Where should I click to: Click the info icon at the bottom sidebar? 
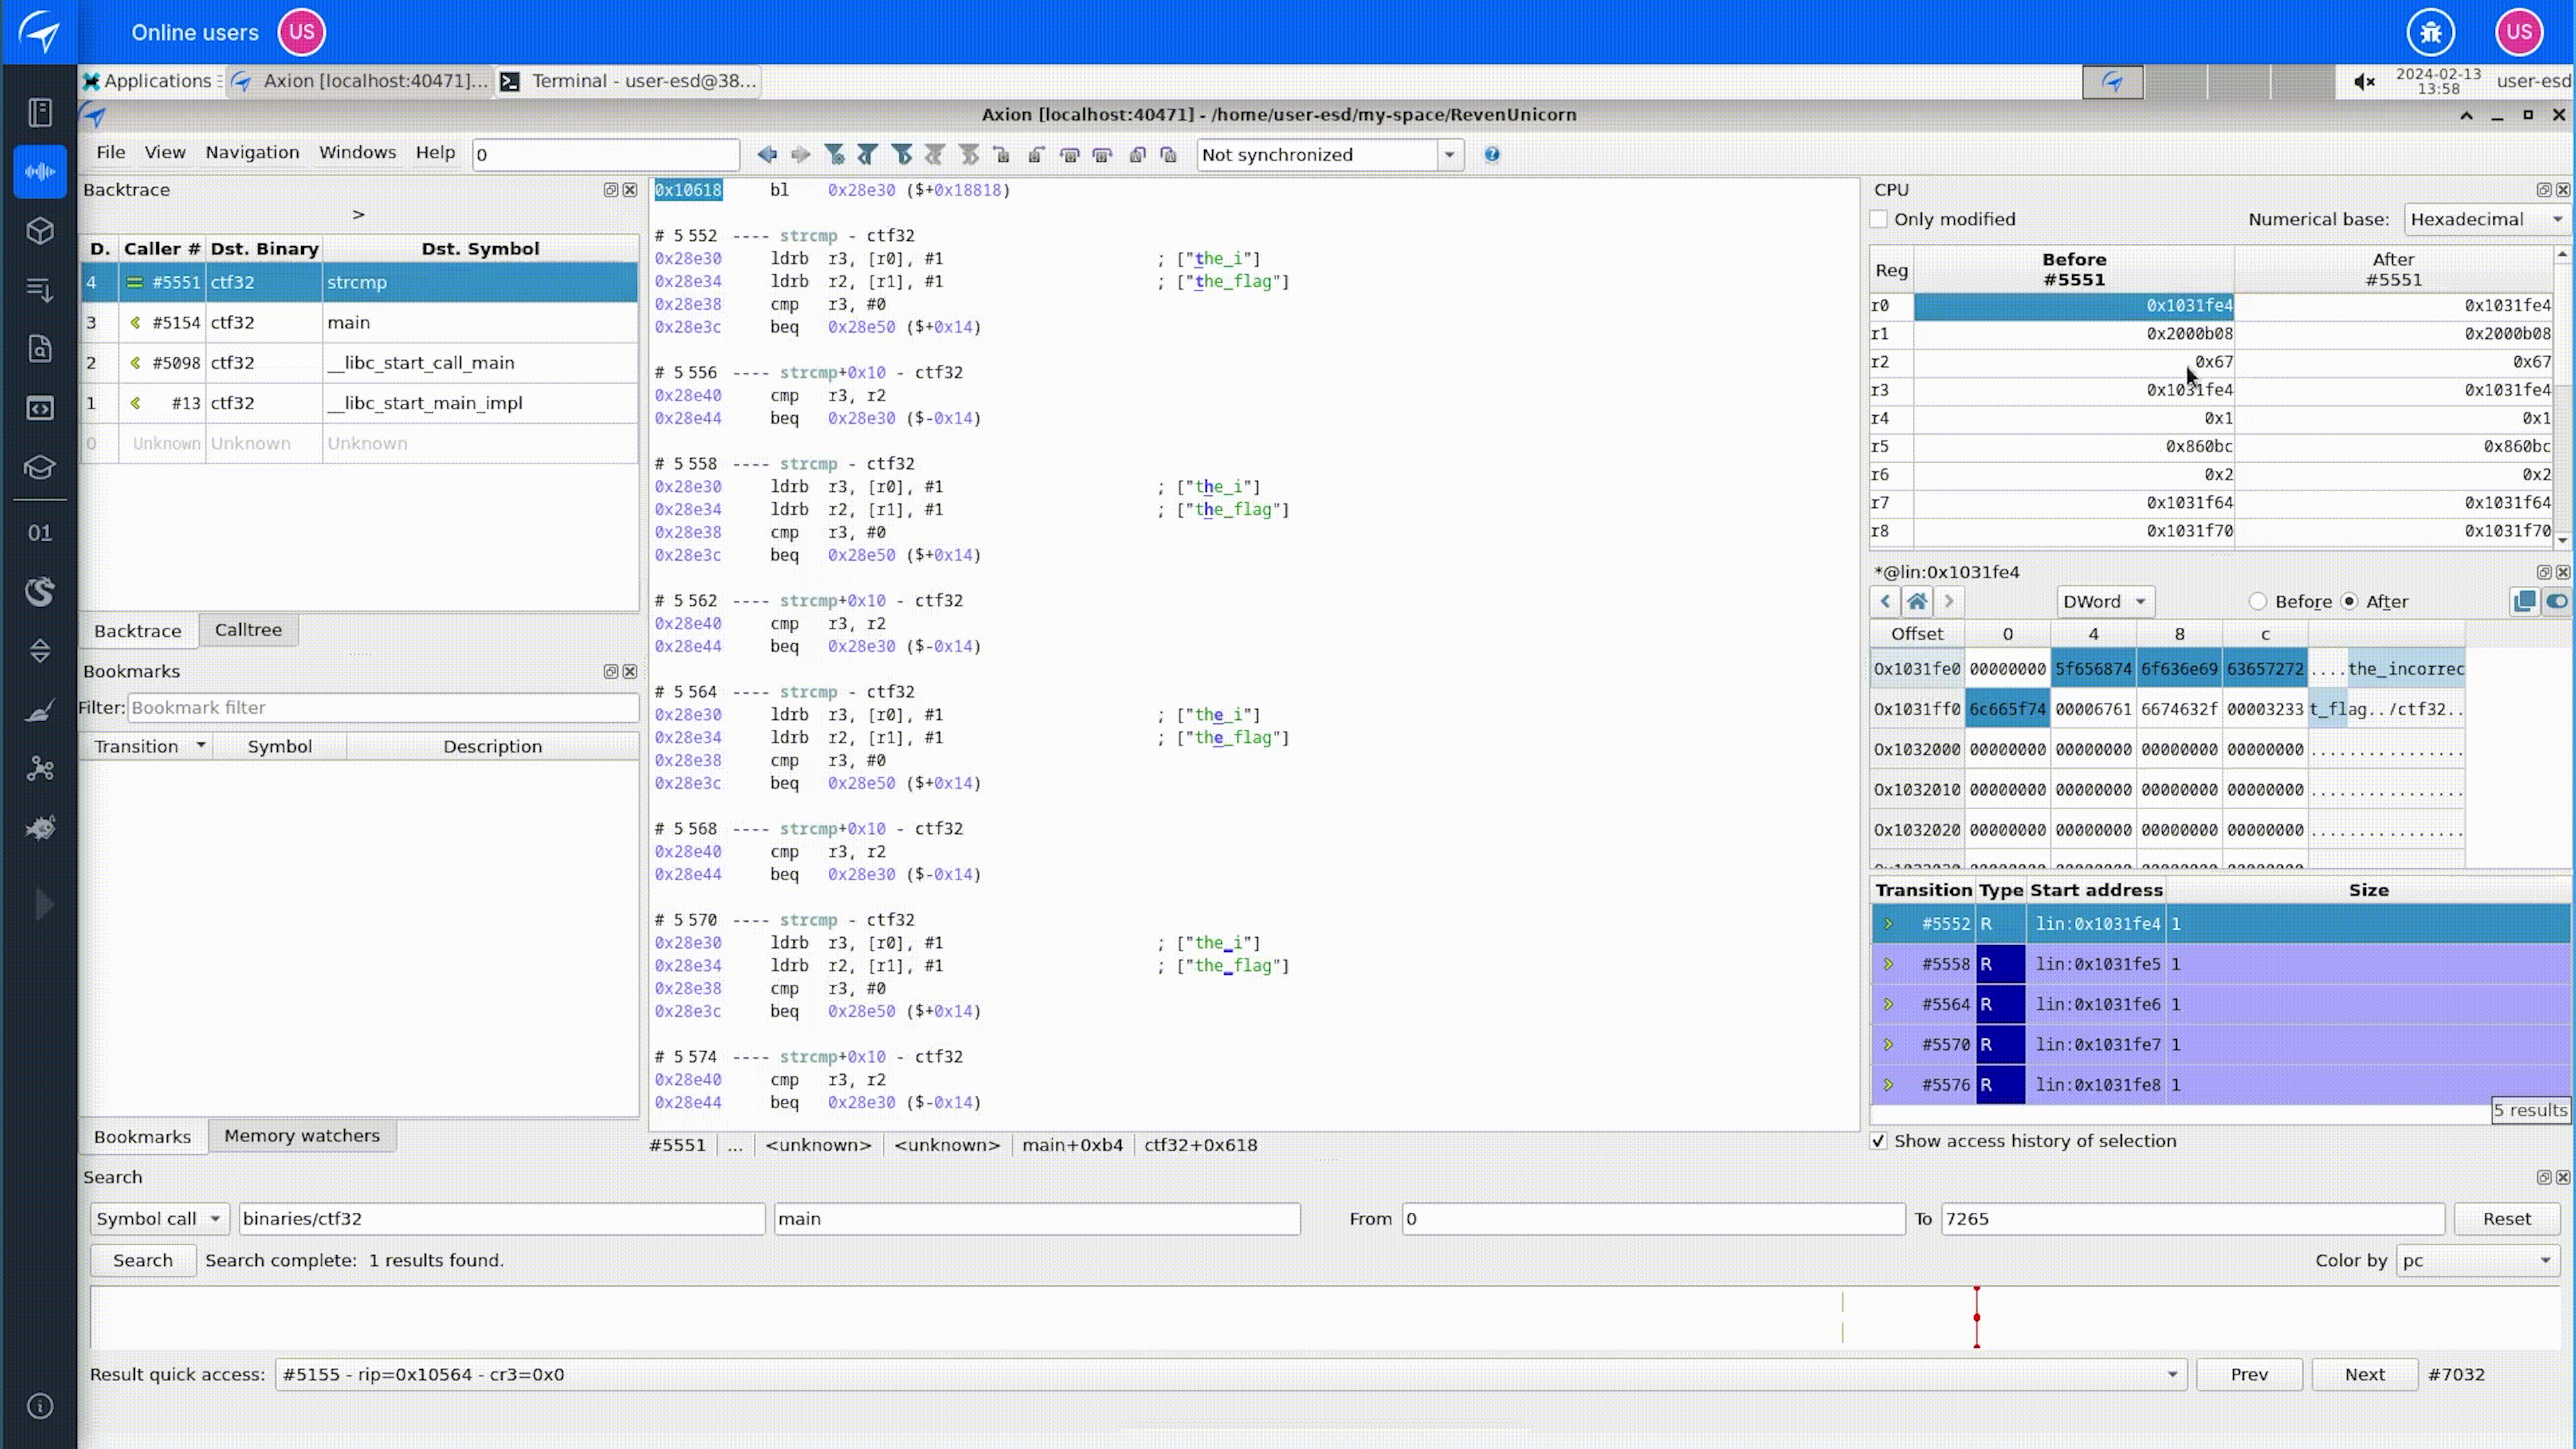tap(39, 1406)
